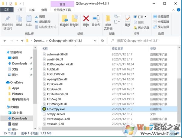The height and width of the screenshot is (138, 182).
Task: Switch to View (查看) tab
Action: [44, 10]
